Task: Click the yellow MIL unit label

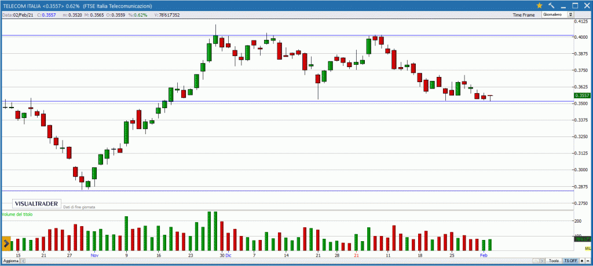Action: [588, 248]
